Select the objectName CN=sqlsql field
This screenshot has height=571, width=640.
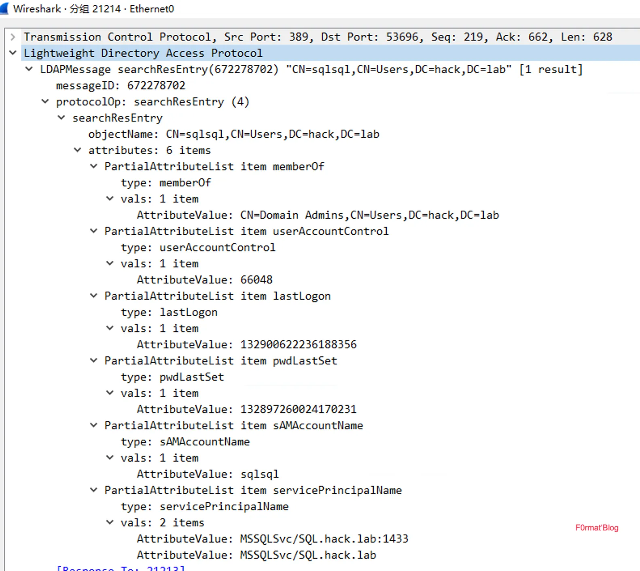[233, 134]
